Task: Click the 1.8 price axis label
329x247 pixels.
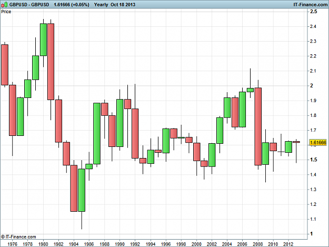Action: [313, 115]
